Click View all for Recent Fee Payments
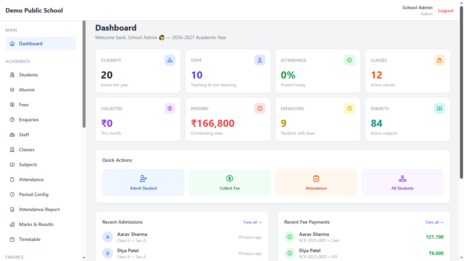This screenshot has height=261, width=464. coord(434,222)
